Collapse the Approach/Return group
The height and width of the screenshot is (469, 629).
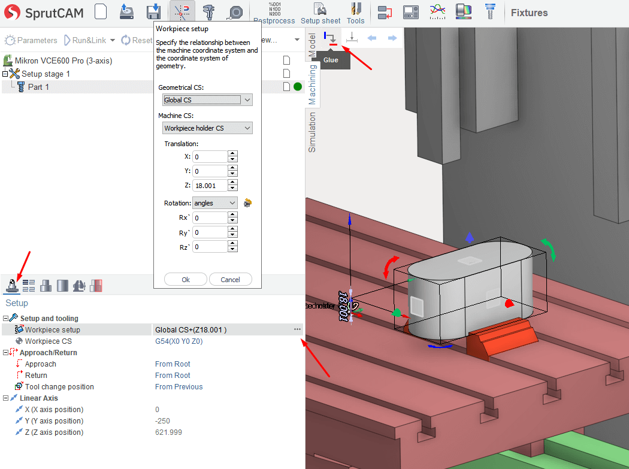(5, 352)
